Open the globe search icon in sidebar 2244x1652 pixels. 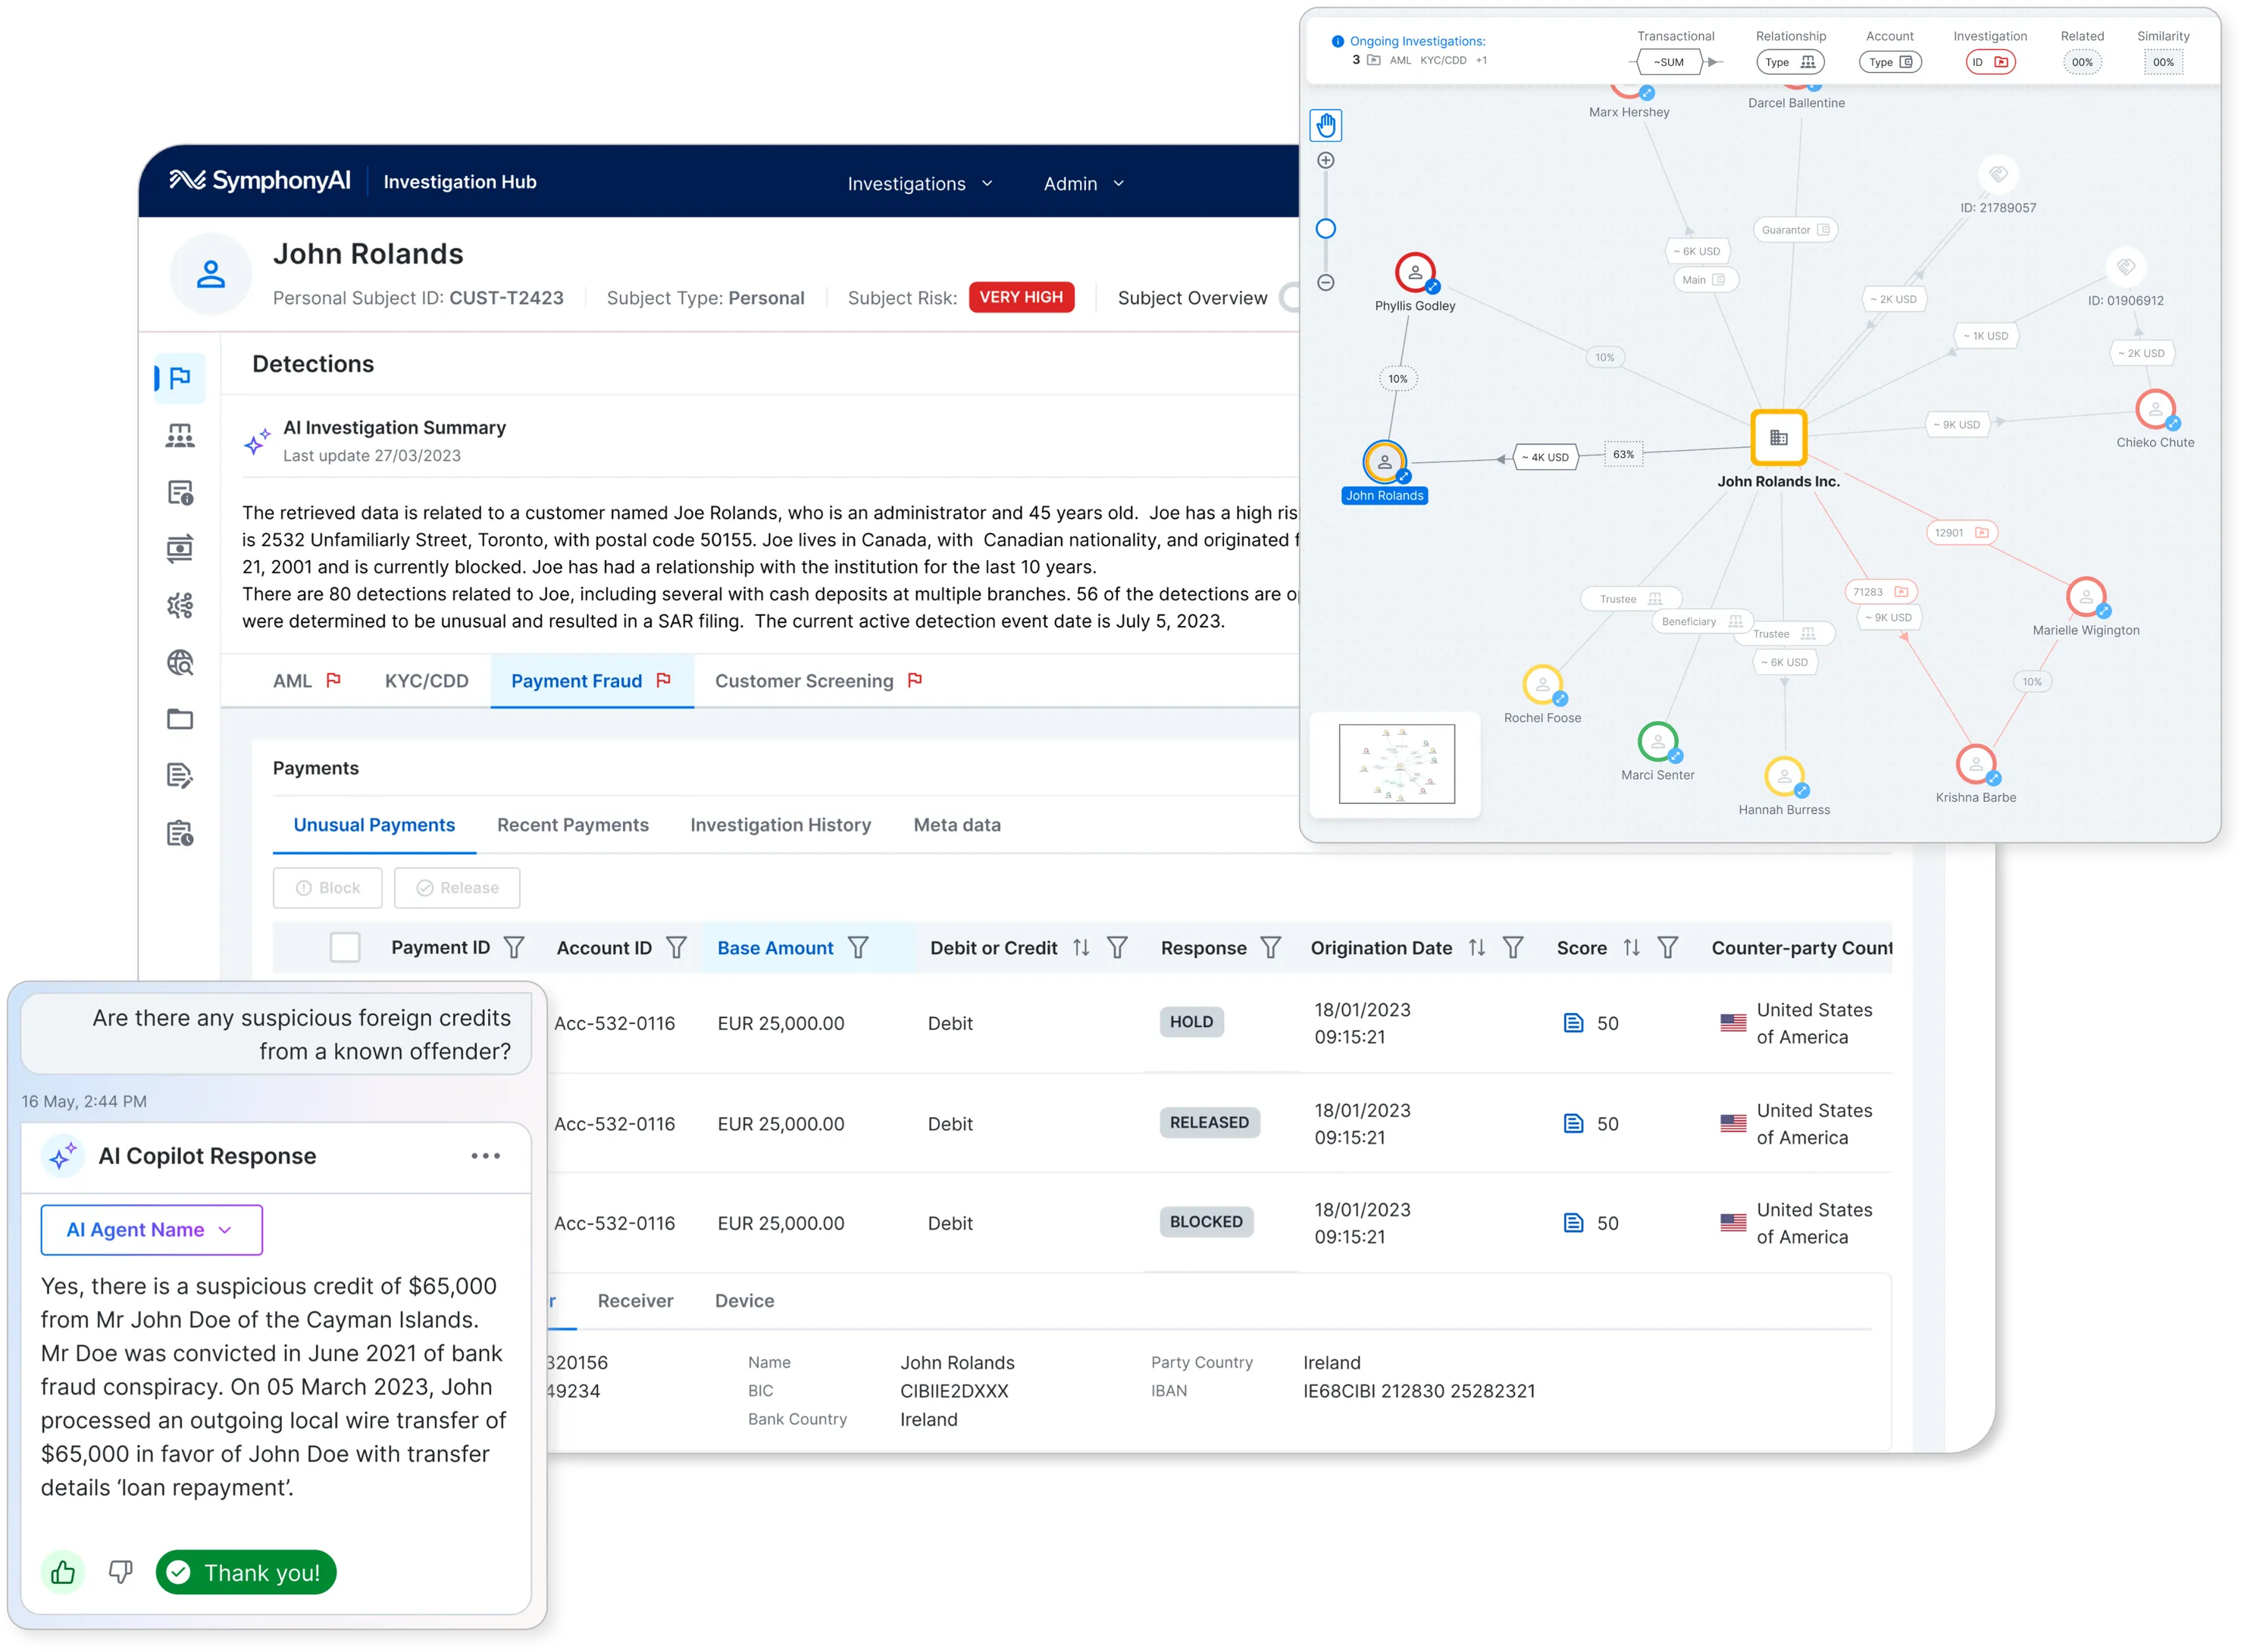pyautogui.click(x=180, y=662)
